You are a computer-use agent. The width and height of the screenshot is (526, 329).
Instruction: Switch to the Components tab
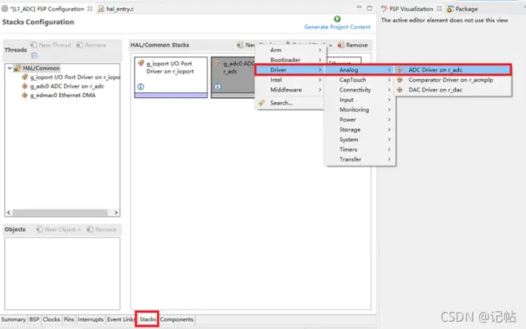(177, 319)
